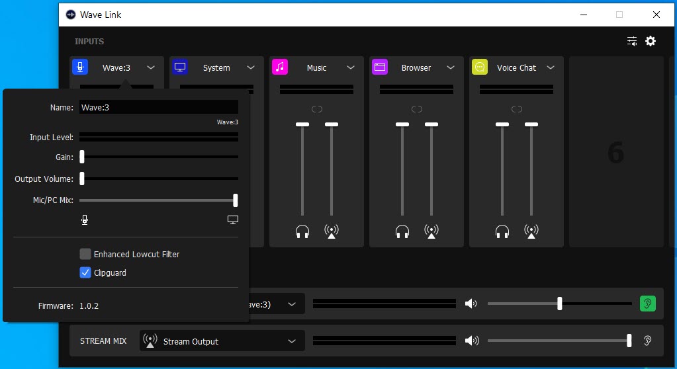Click Voice Chat stream fader handle
Viewport: 677px width, 369px height.
pyautogui.click(x=531, y=124)
